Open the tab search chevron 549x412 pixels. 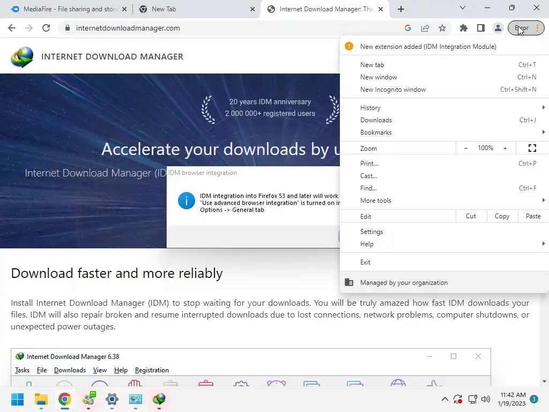tap(463, 8)
